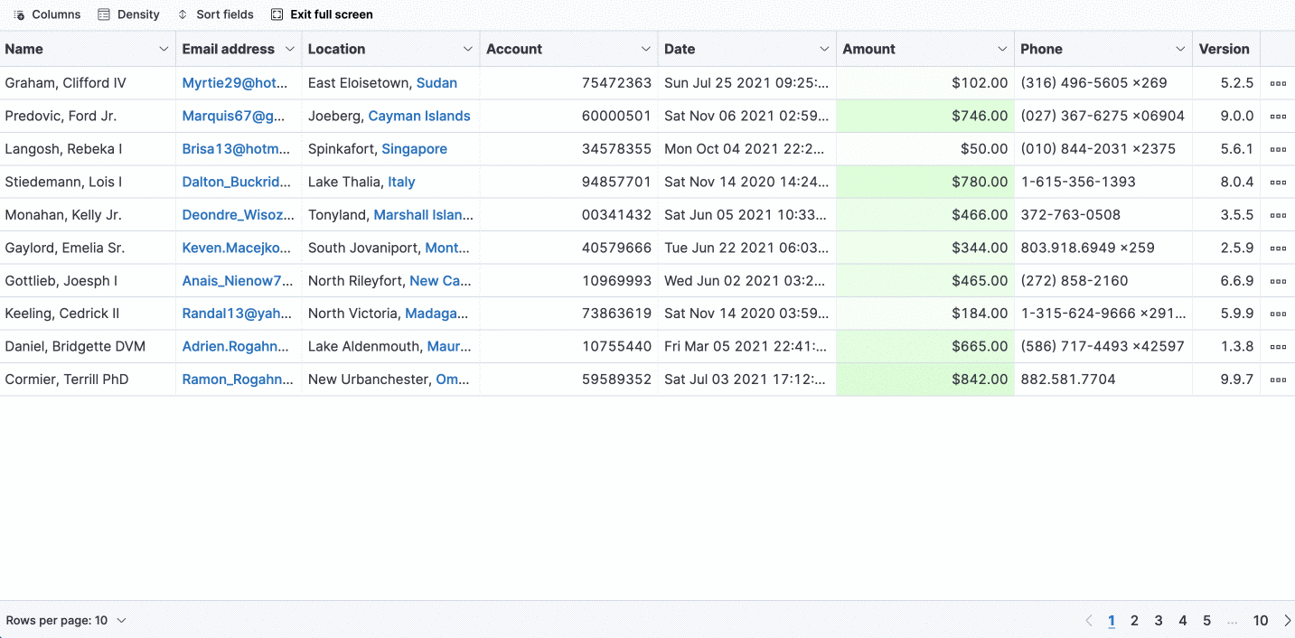This screenshot has height=638, width=1295.
Task: Open the Adrien.Rogahn... email link
Action: click(x=236, y=347)
